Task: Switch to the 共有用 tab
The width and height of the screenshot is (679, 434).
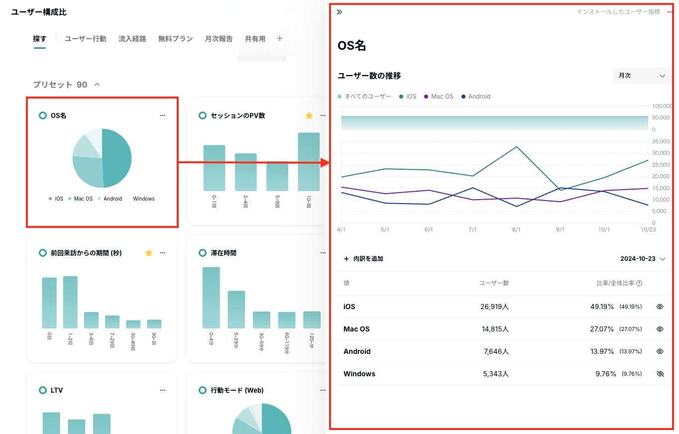Action: point(255,39)
